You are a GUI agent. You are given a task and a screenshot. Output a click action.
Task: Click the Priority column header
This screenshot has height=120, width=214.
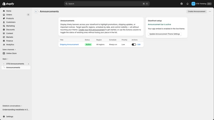point(124,40)
